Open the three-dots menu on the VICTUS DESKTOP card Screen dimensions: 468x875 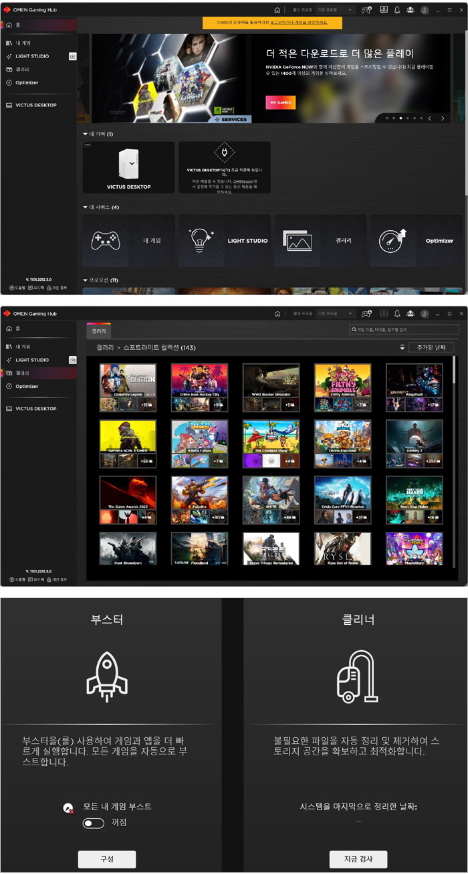(87, 145)
